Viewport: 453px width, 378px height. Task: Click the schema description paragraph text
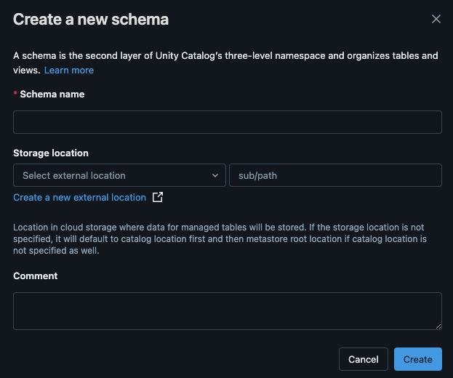point(225,63)
